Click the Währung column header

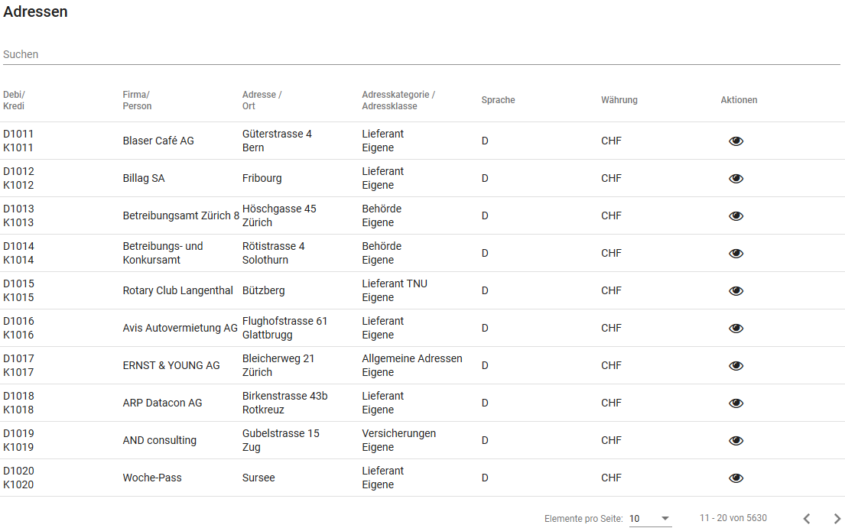pyautogui.click(x=619, y=100)
